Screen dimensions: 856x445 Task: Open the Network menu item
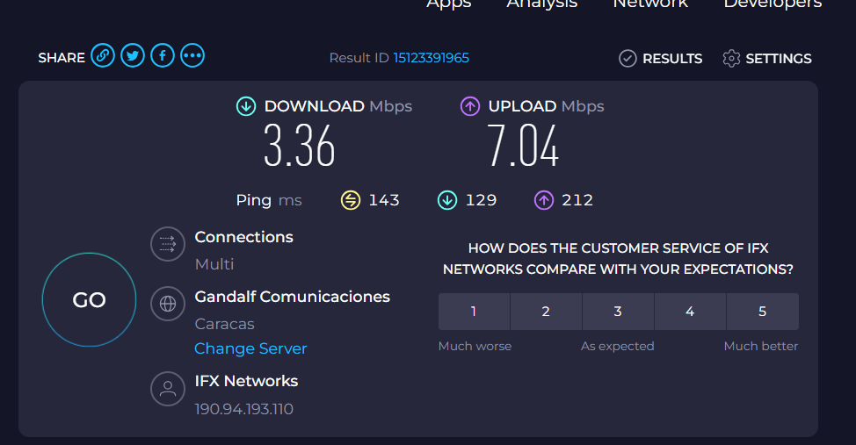[x=650, y=4]
